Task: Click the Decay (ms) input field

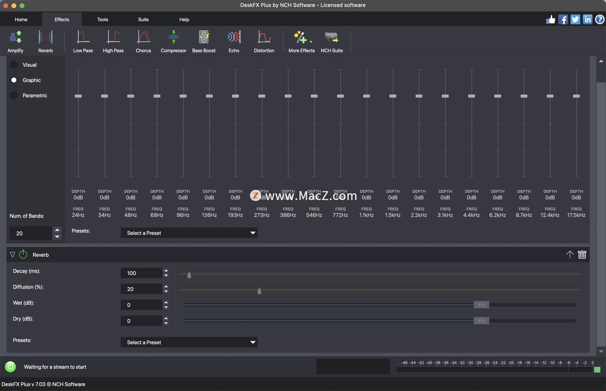Action: coord(141,273)
